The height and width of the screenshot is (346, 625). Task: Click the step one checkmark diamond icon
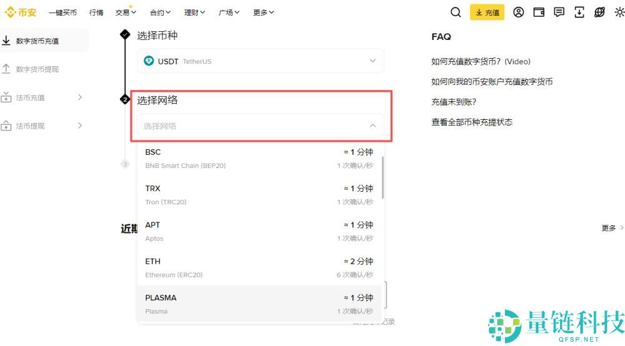(x=125, y=34)
